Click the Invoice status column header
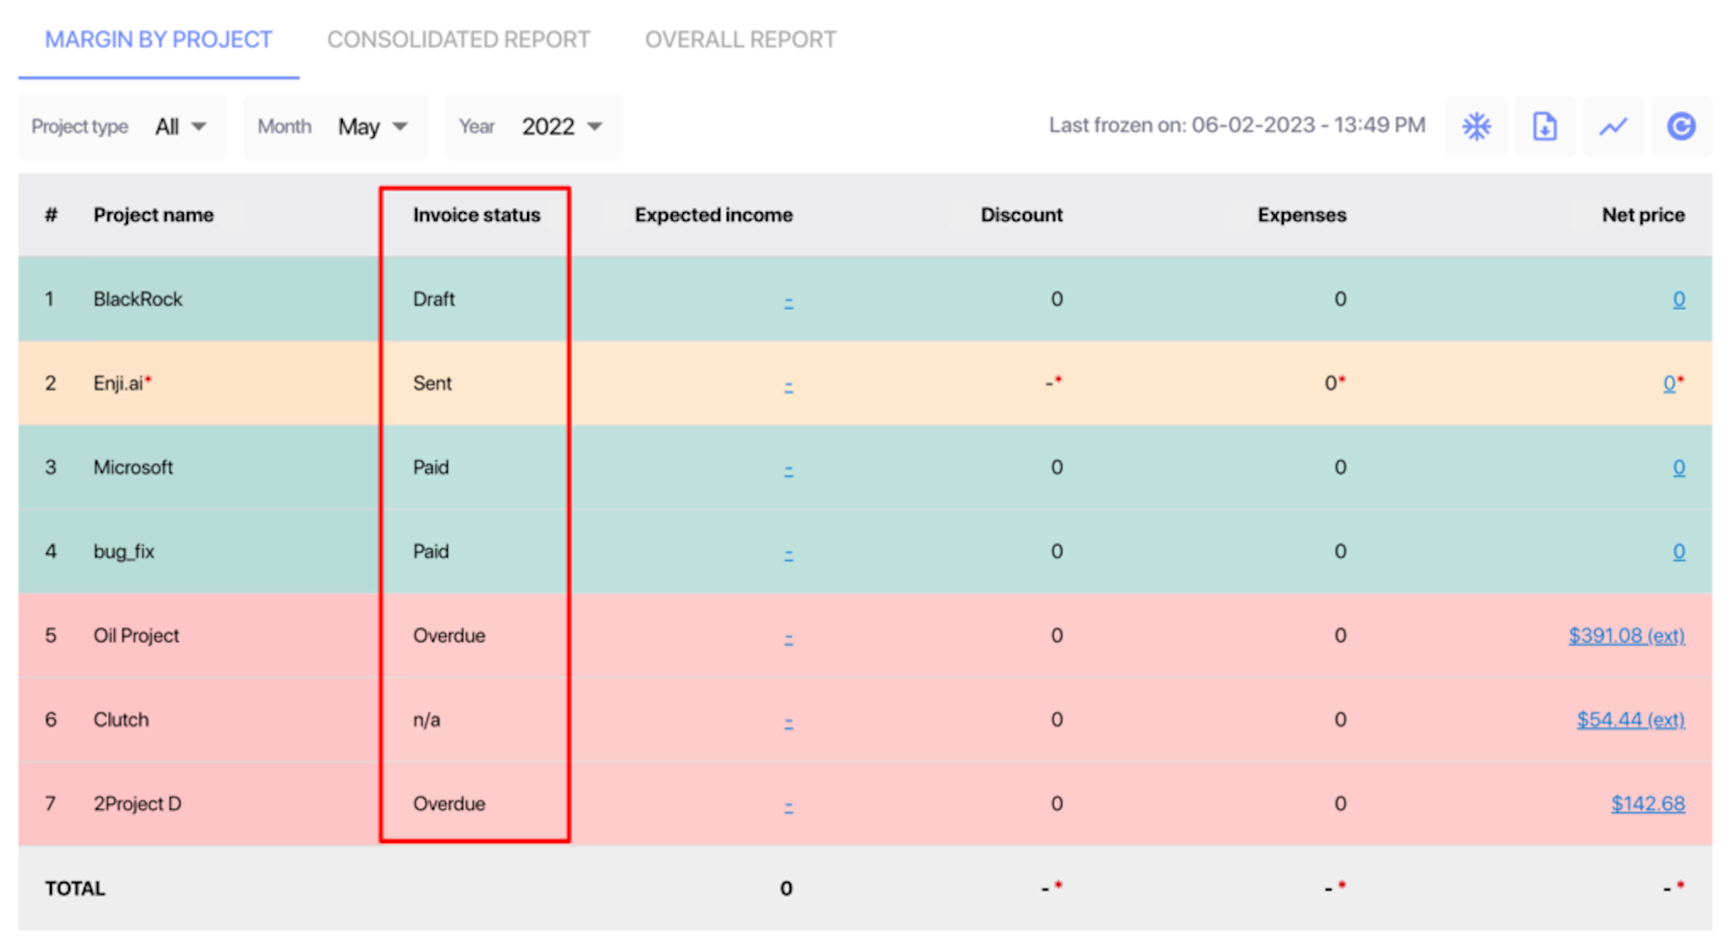This screenshot has width=1733, height=942. [476, 215]
